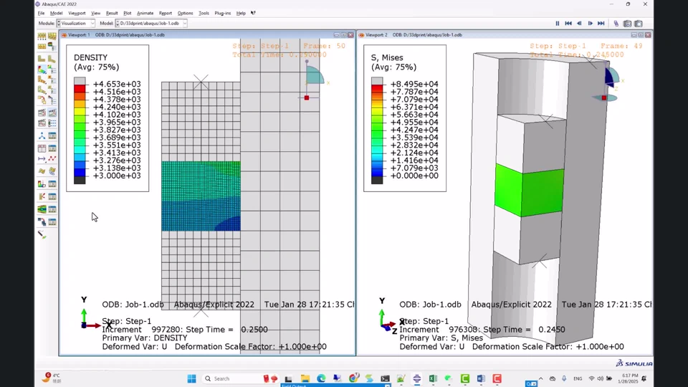Plot the deformed shape

click(52, 58)
